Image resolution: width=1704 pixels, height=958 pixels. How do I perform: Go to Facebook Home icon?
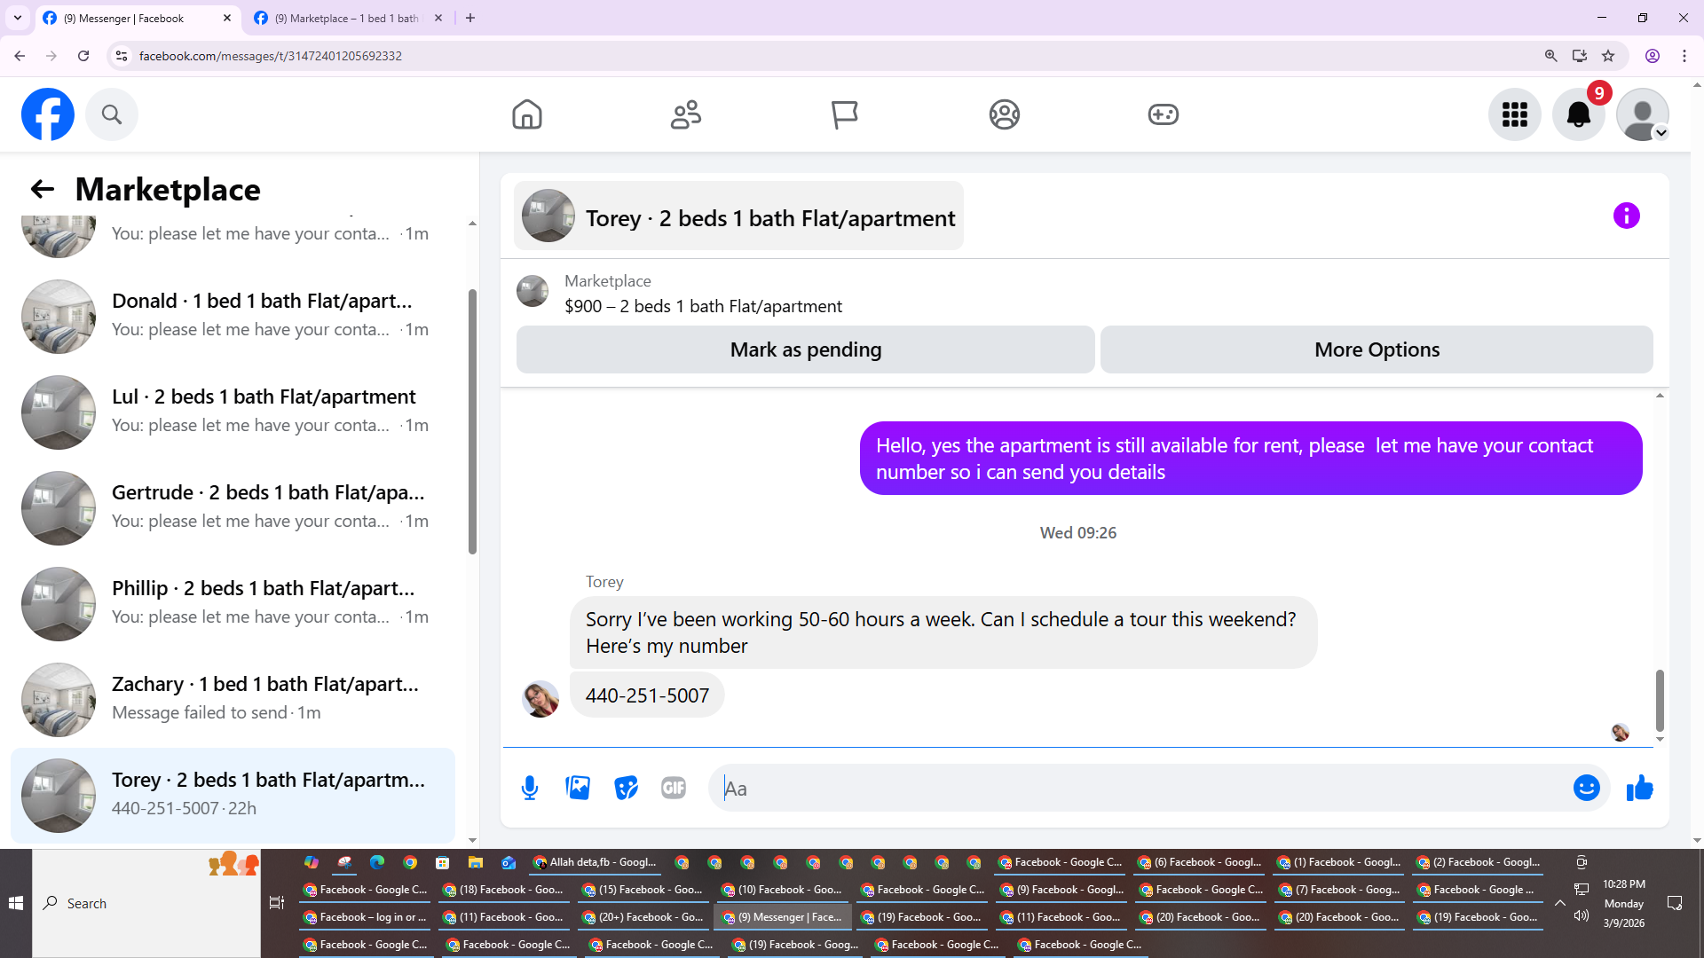pyautogui.click(x=526, y=114)
